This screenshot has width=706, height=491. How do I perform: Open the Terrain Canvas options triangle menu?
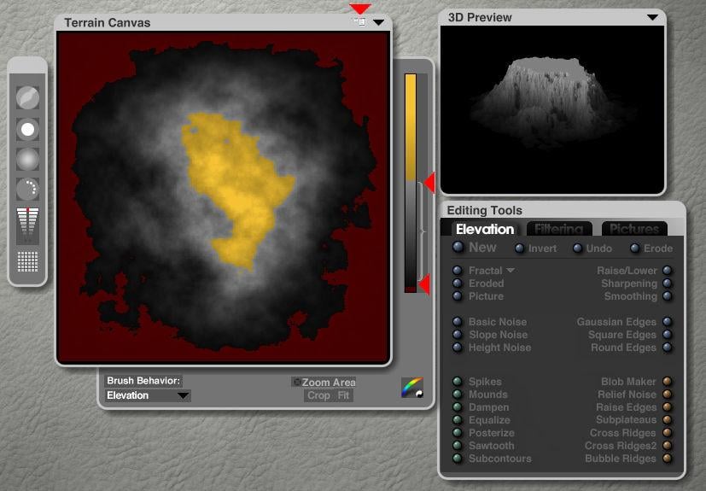[379, 22]
